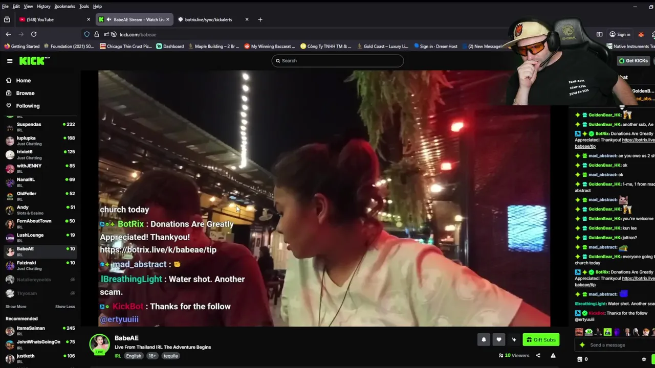Open Browse in Kick sidebar
The width and height of the screenshot is (655, 368).
point(25,94)
